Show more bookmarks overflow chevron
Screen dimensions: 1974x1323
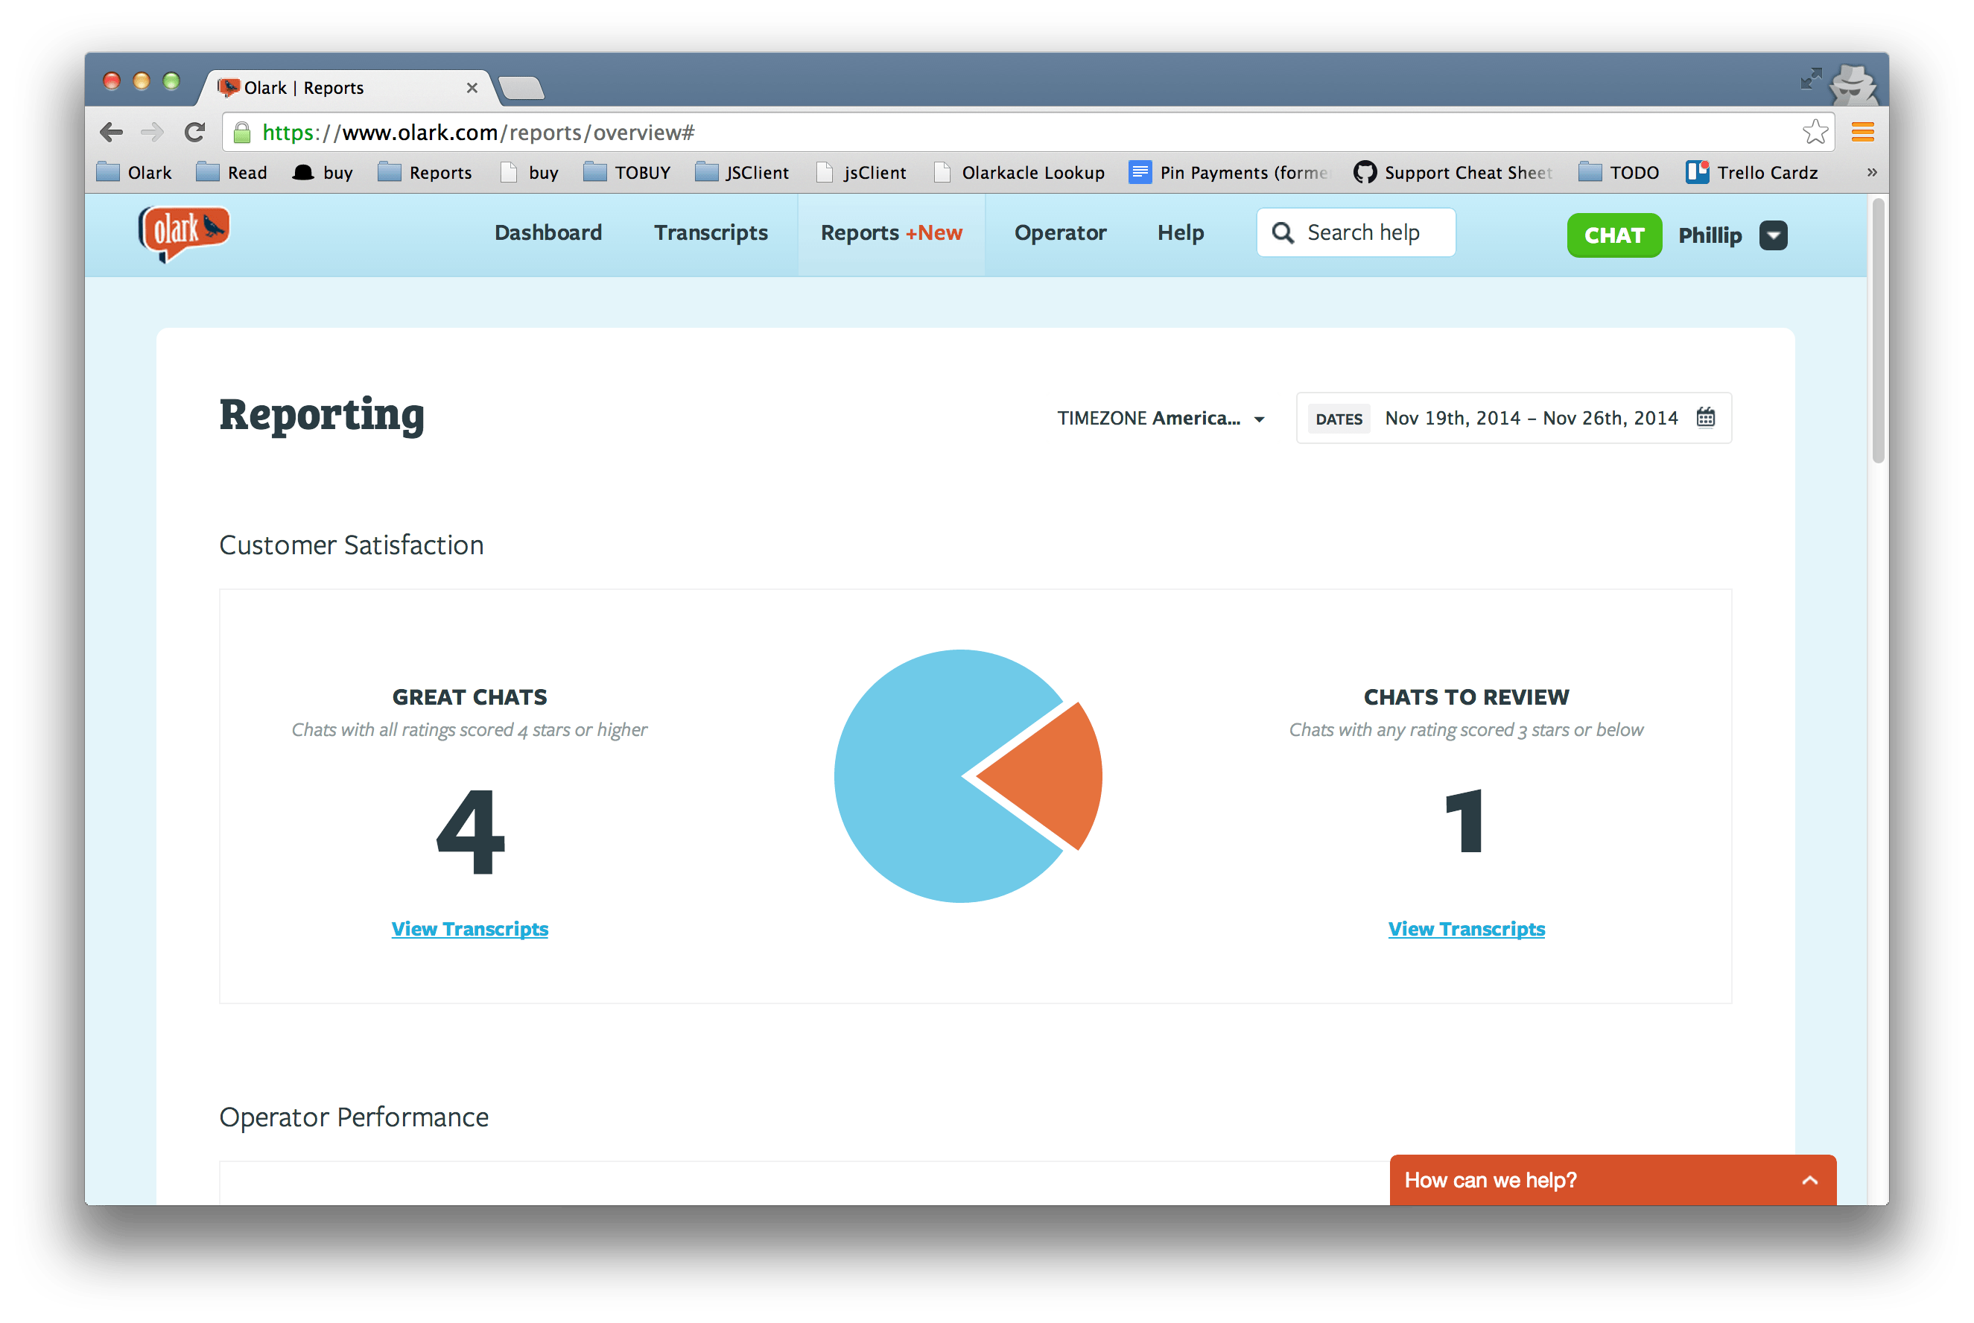point(1871,173)
